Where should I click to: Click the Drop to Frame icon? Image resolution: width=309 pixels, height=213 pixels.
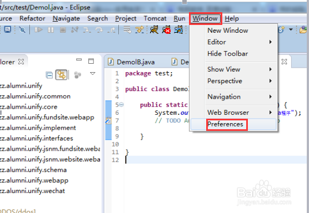pyautogui.click(x=127, y=30)
